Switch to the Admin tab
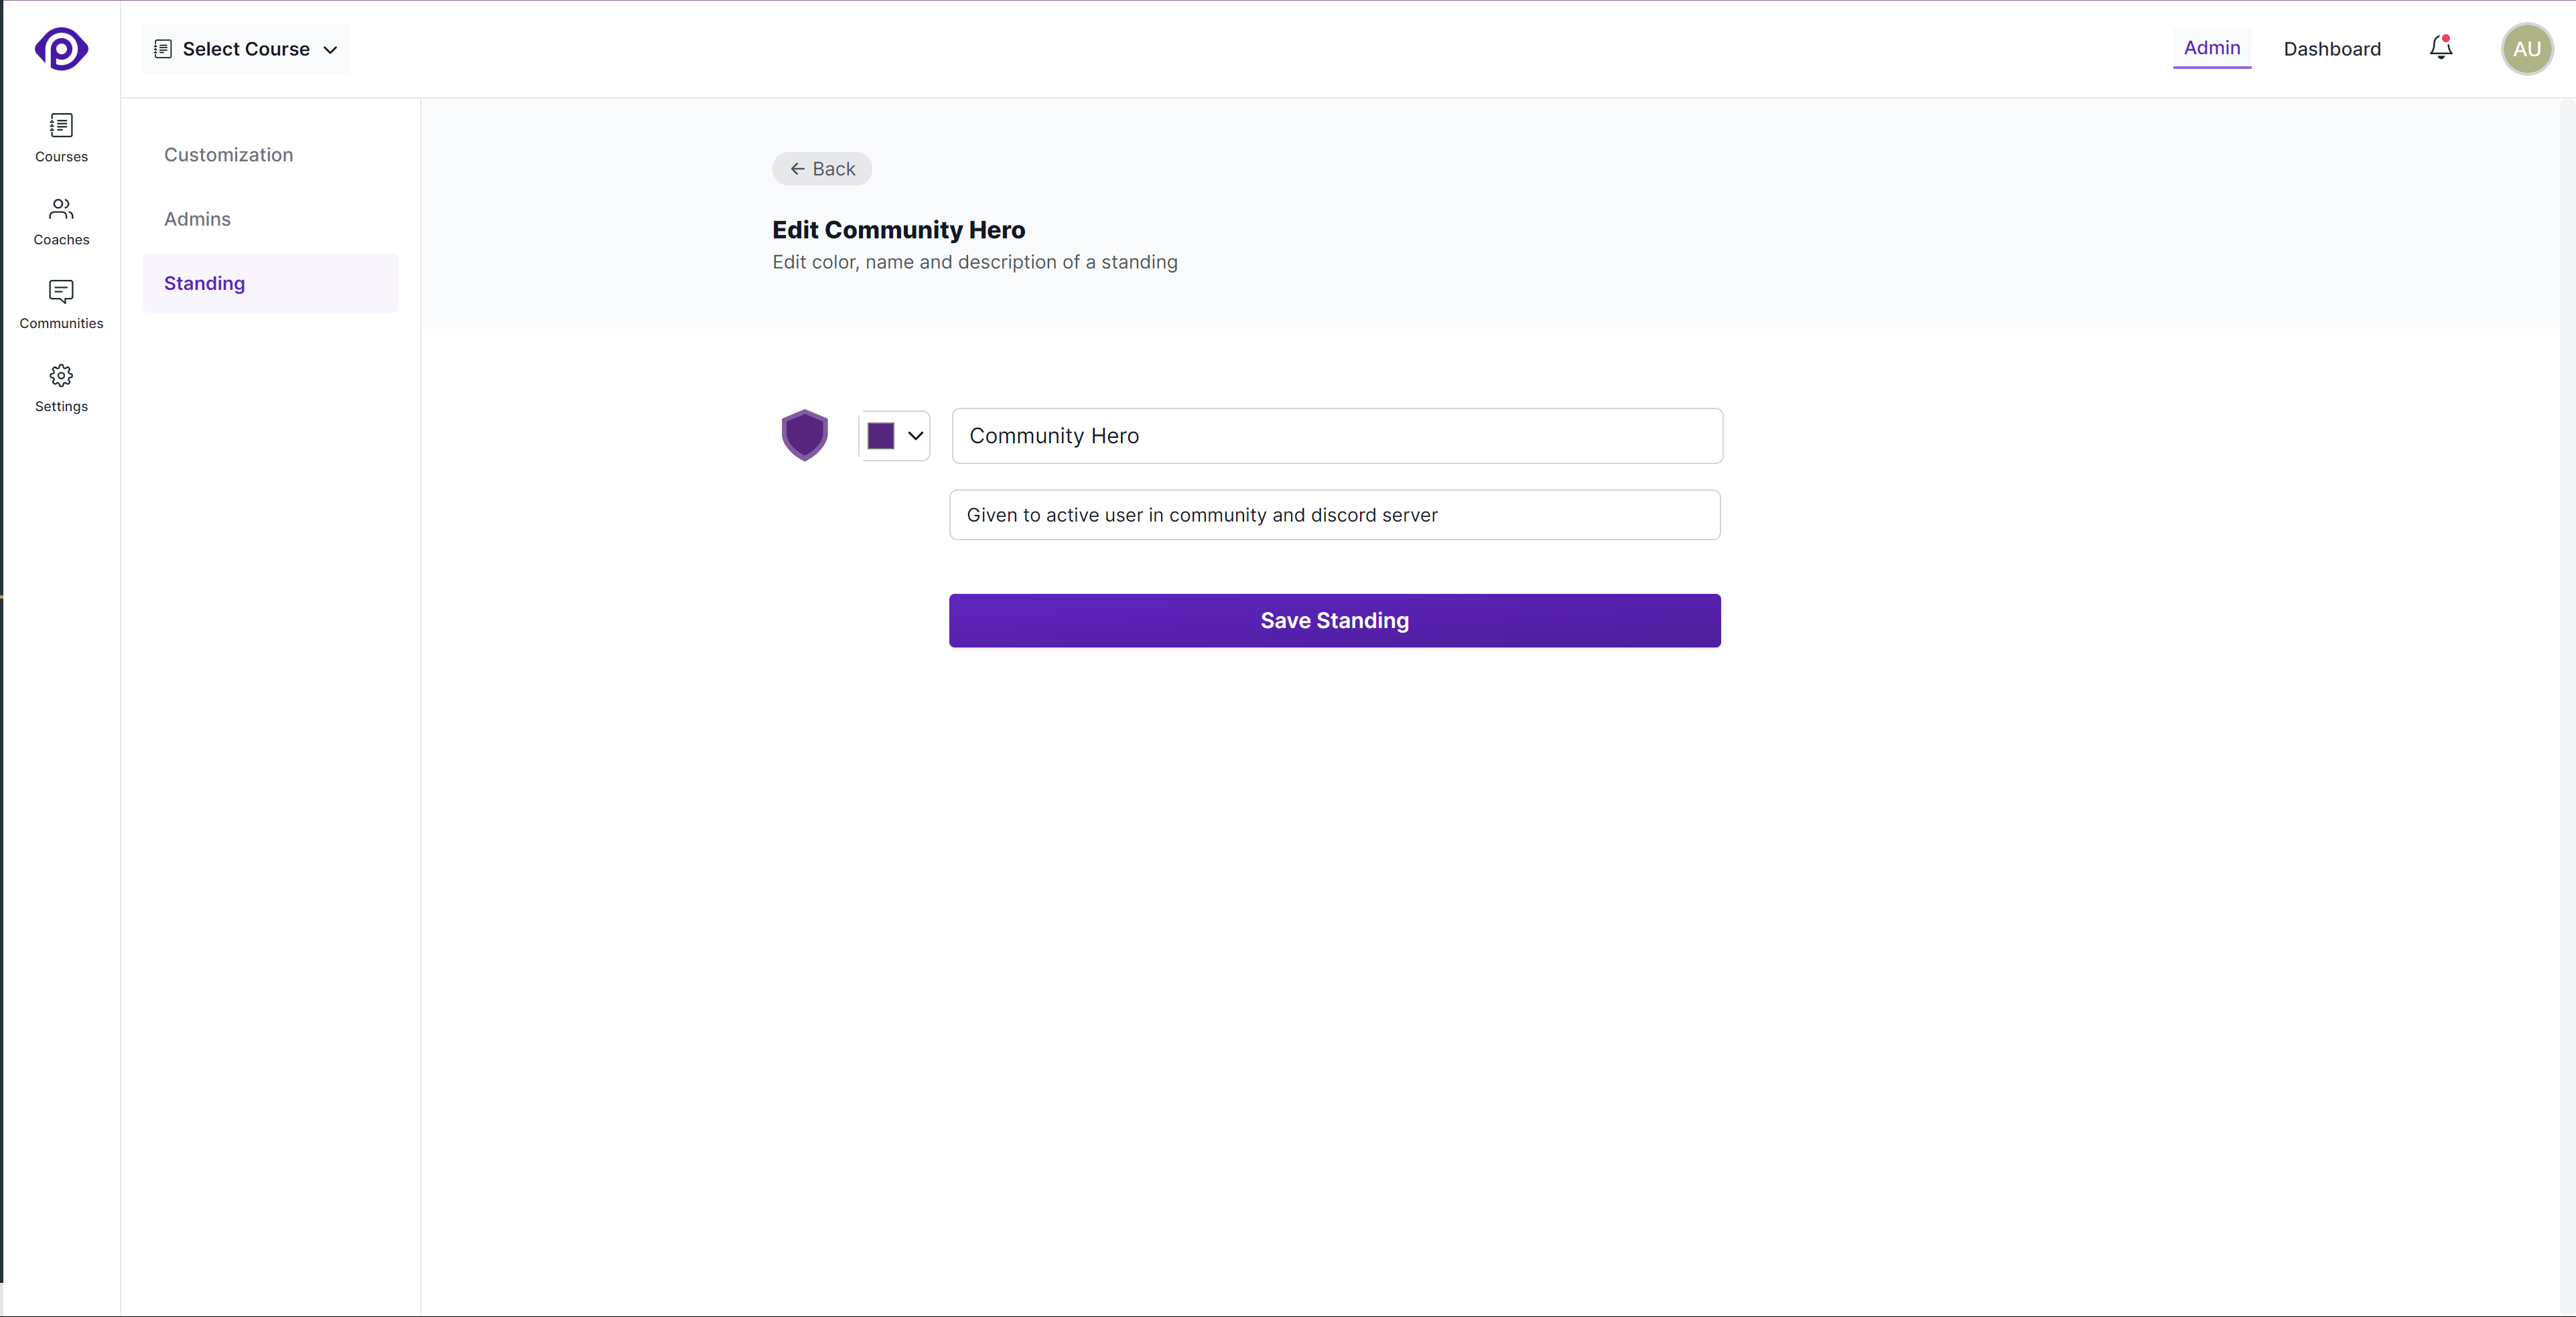Screen dimensions: 2576x1317 tap(2212, 48)
